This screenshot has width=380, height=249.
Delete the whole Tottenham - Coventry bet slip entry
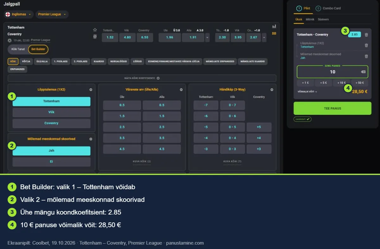point(366,35)
